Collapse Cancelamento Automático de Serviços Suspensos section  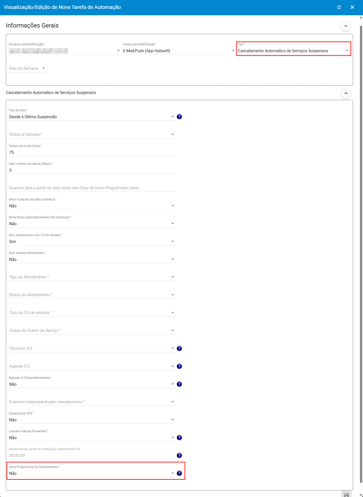tap(346, 93)
